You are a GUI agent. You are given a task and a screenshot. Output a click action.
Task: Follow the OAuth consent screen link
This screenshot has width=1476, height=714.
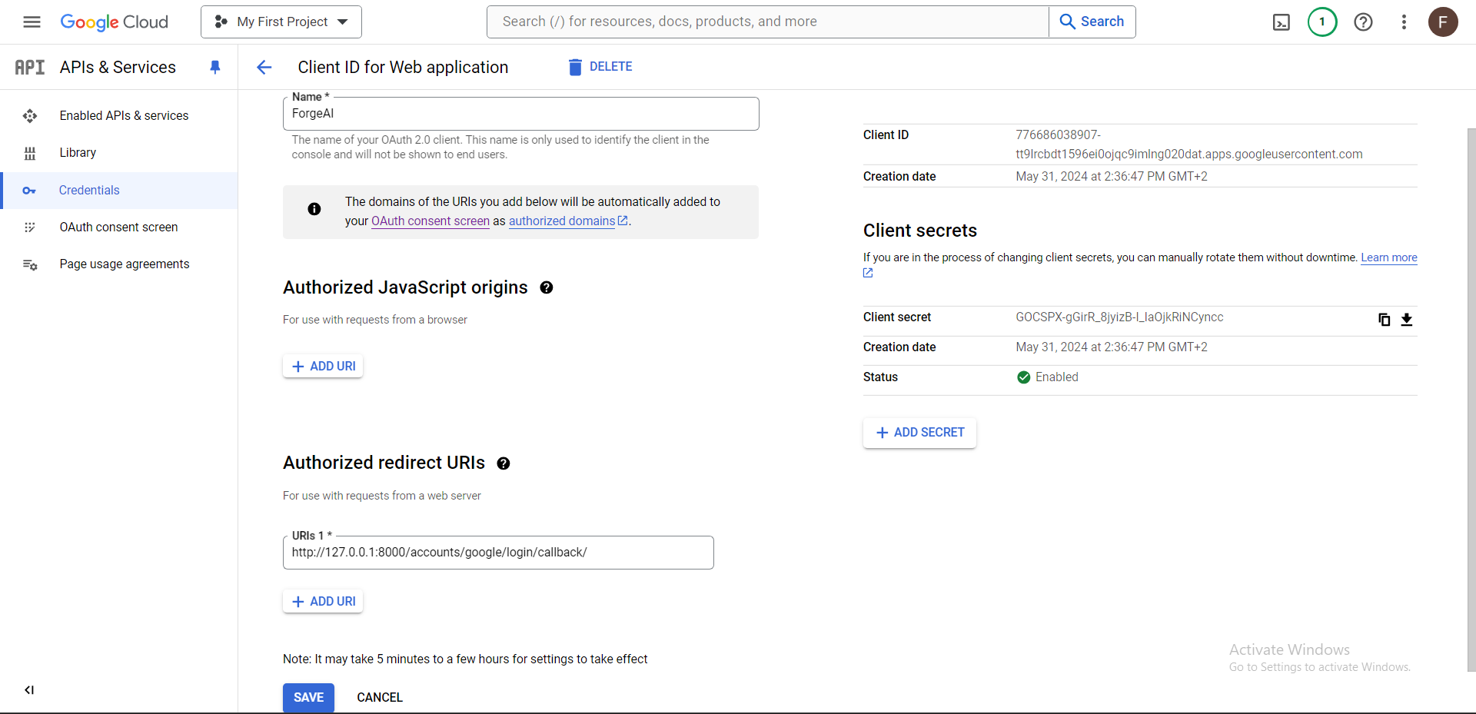(x=430, y=221)
